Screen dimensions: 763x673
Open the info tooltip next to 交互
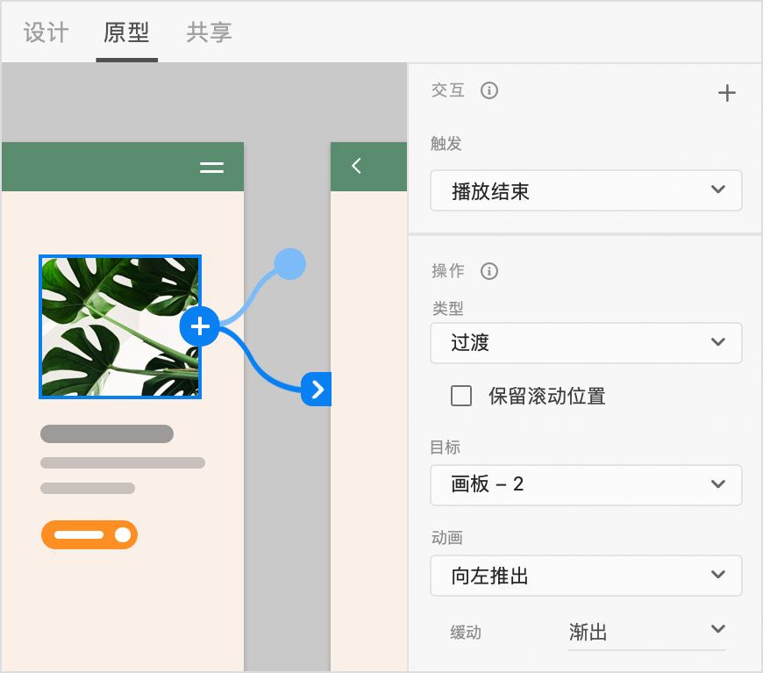click(x=489, y=90)
